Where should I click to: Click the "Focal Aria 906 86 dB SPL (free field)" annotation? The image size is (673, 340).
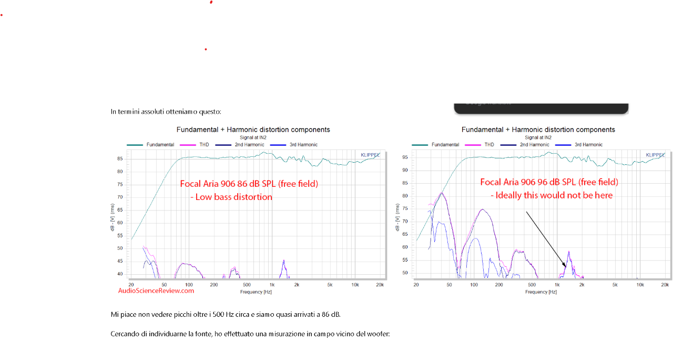pos(249,184)
